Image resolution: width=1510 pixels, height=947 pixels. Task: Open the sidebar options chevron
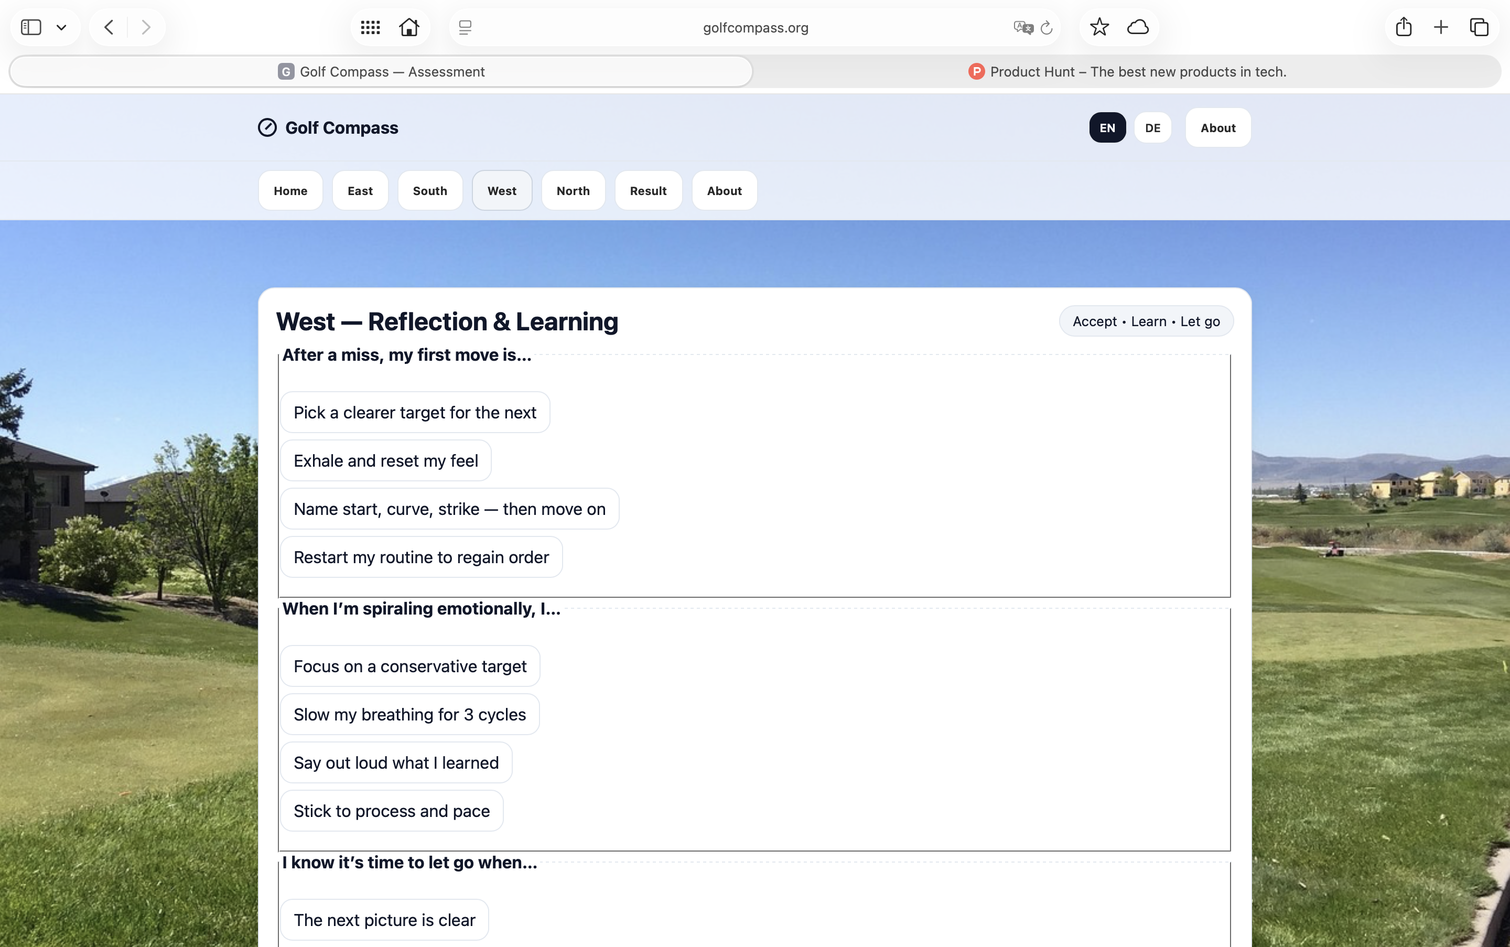click(61, 27)
